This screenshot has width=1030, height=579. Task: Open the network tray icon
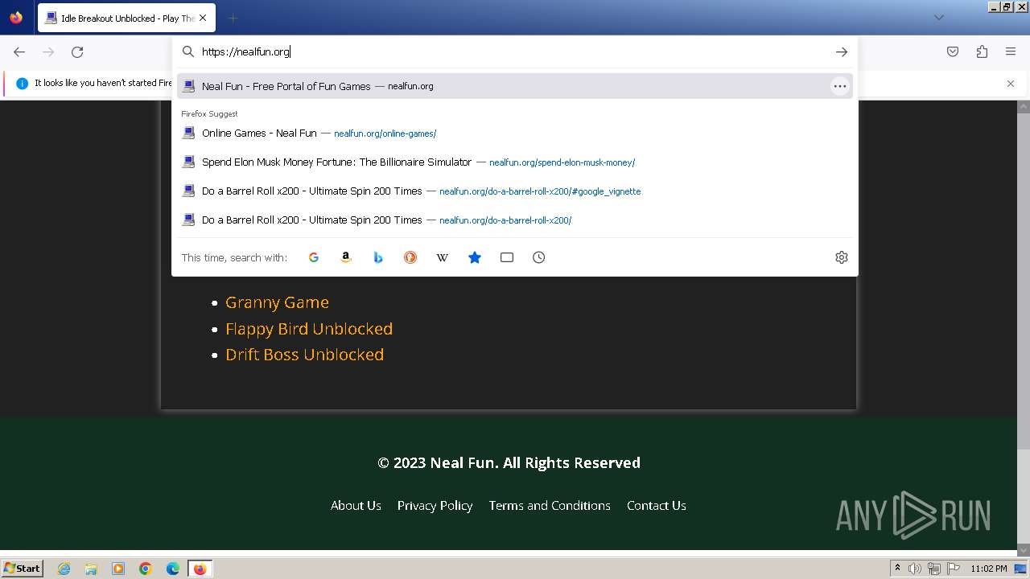pos(934,569)
